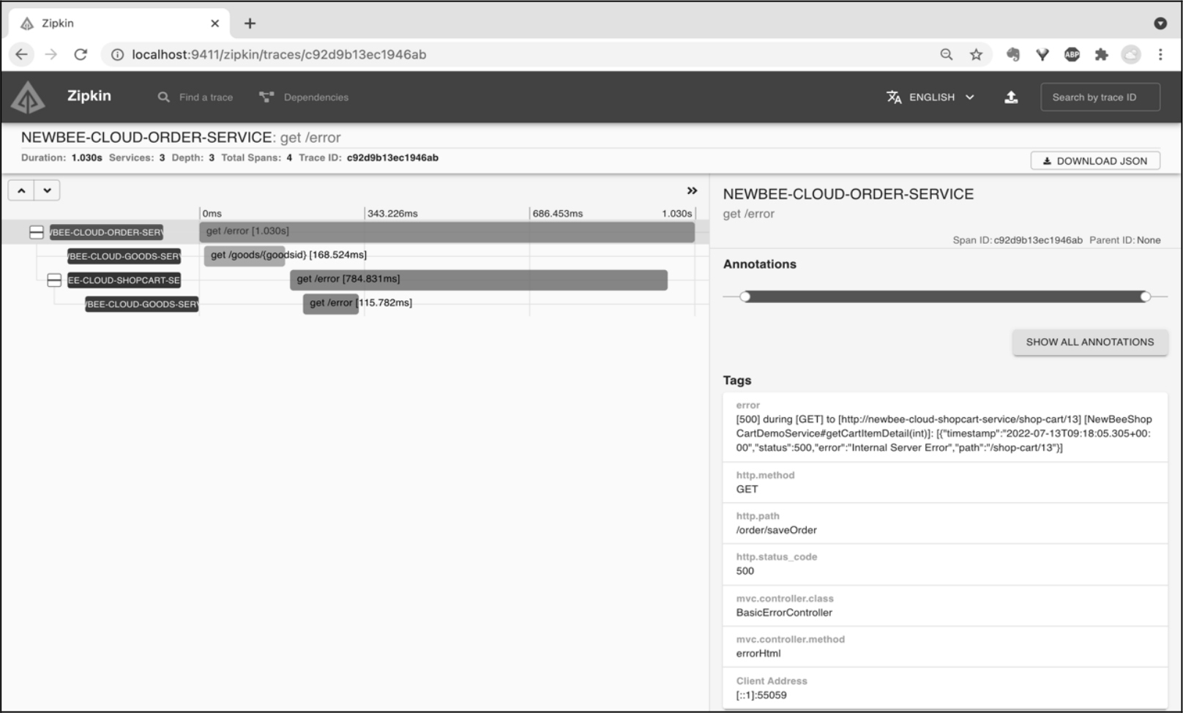
Task: Click the Y-shaped extension icon
Action: (x=1042, y=54)
